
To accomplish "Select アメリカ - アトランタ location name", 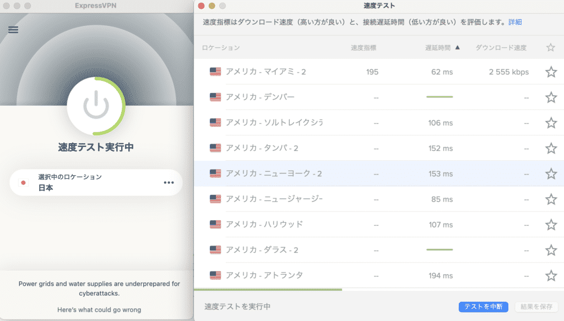I will coord(264,275).
